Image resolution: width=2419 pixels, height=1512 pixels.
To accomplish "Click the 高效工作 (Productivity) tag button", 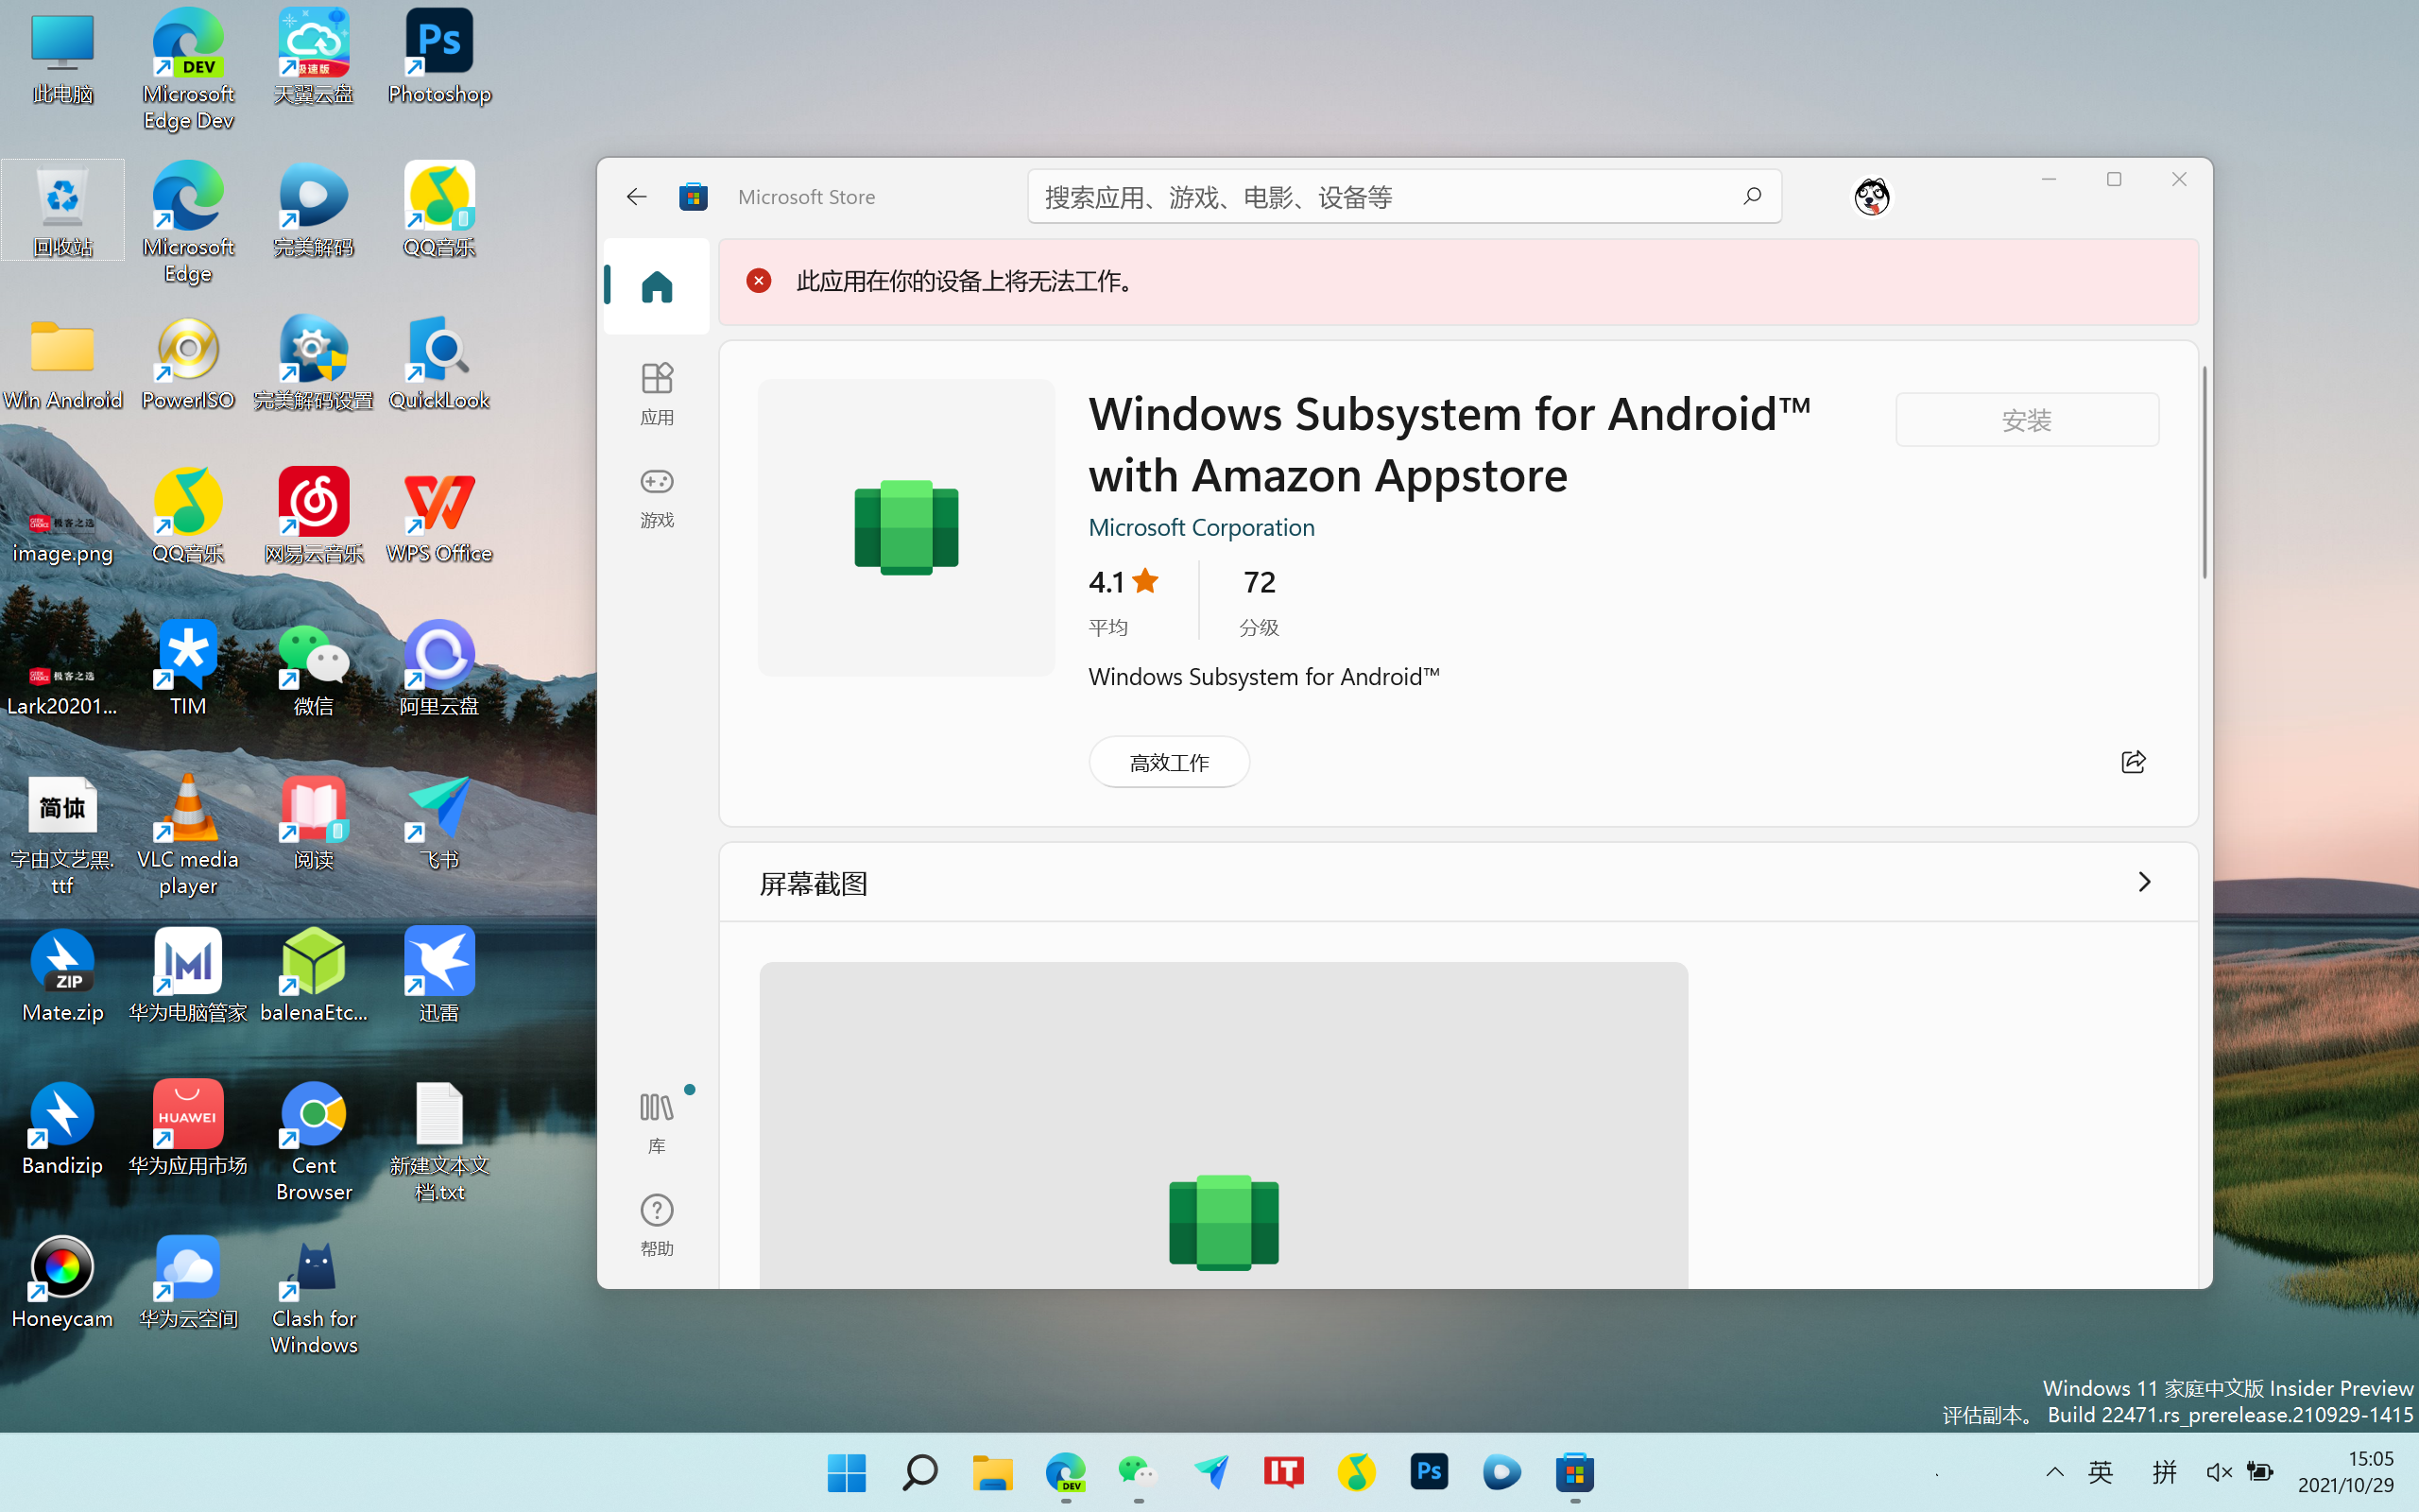I will [1169, 762].
